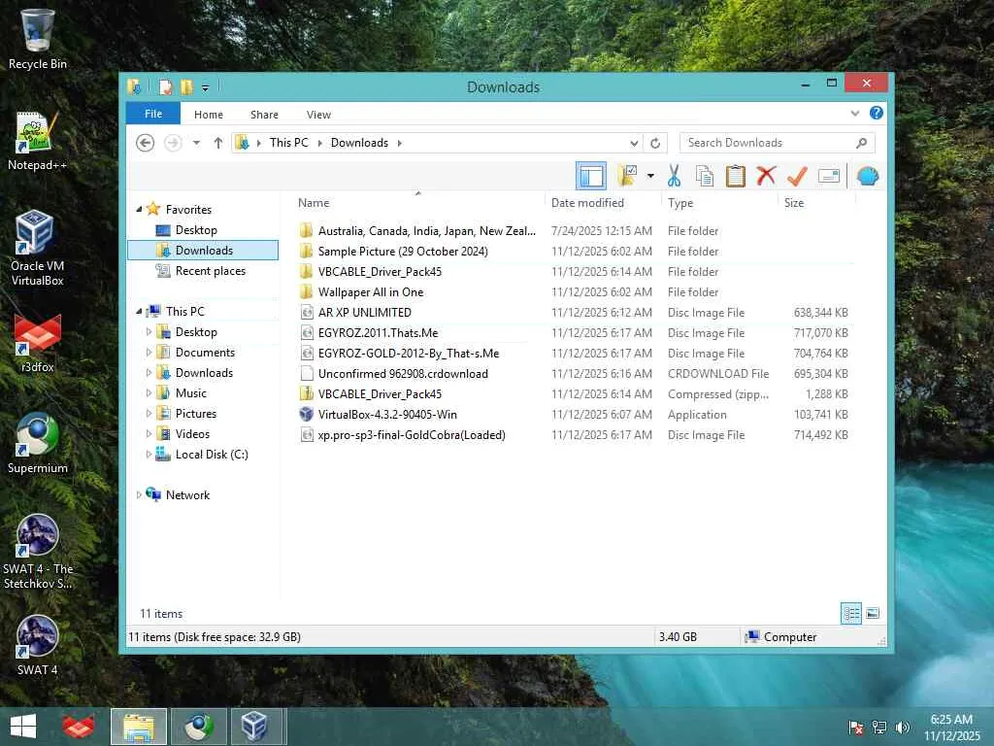Collapse the This PC tree group
The height and width of the screenshot is (746, 994).
coord(139,312)
